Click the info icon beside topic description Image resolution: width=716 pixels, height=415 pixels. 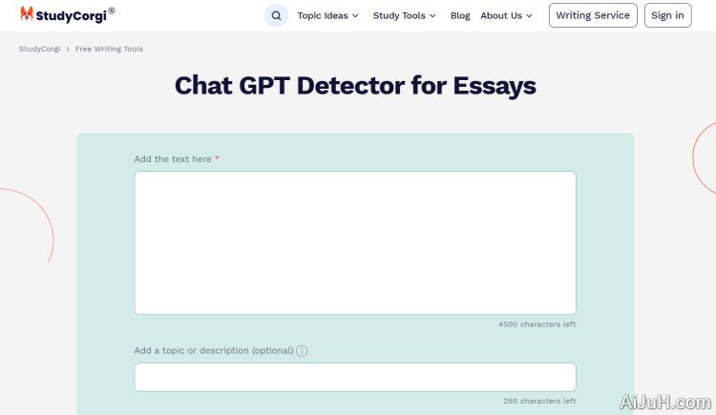click(x=302, y=351)
